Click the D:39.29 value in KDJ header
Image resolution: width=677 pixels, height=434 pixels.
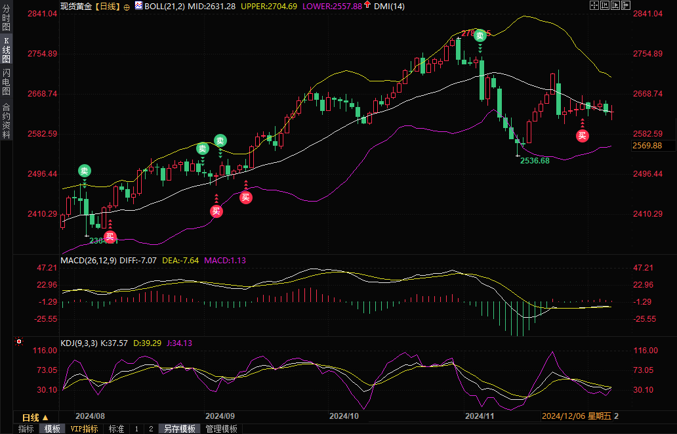pos(147,343)
